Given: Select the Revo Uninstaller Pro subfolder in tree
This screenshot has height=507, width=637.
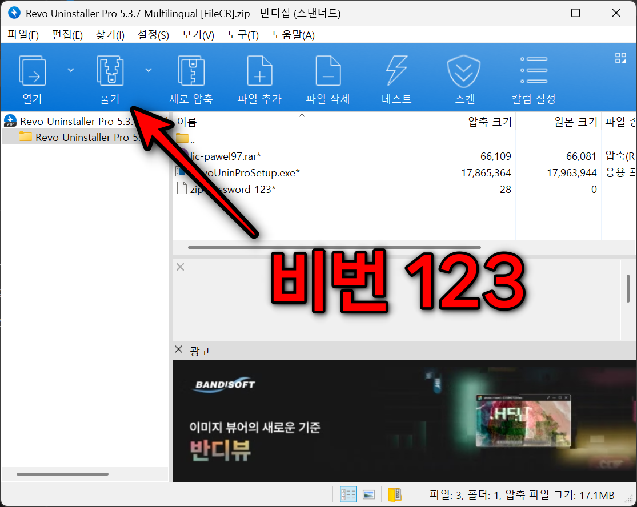Looking at the screenshot, I should tap(85, 137).
